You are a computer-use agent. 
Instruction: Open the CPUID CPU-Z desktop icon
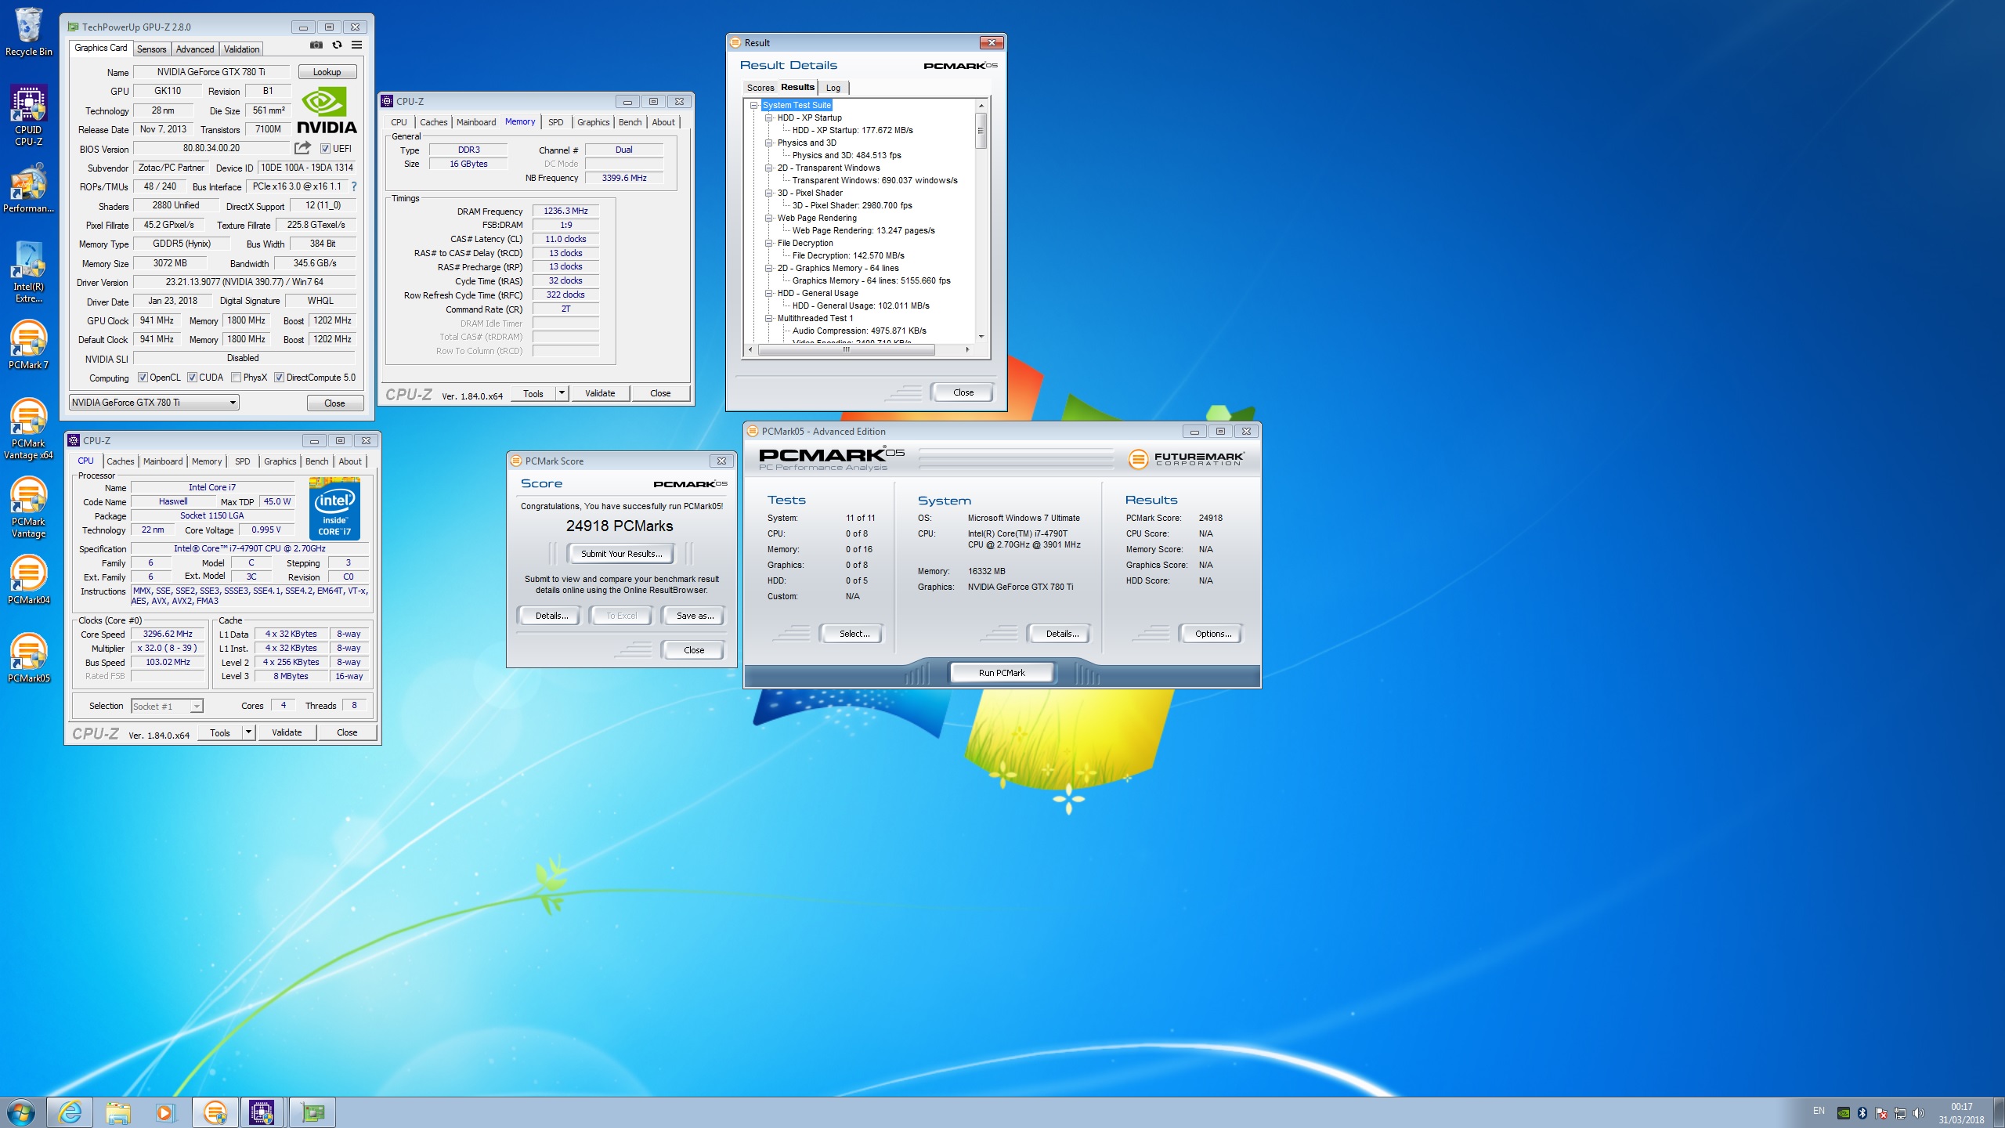(x=29, y=116)
